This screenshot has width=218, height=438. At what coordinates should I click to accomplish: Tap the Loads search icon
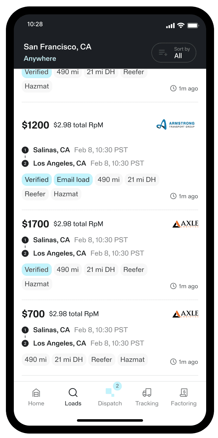tap(73, 393)
